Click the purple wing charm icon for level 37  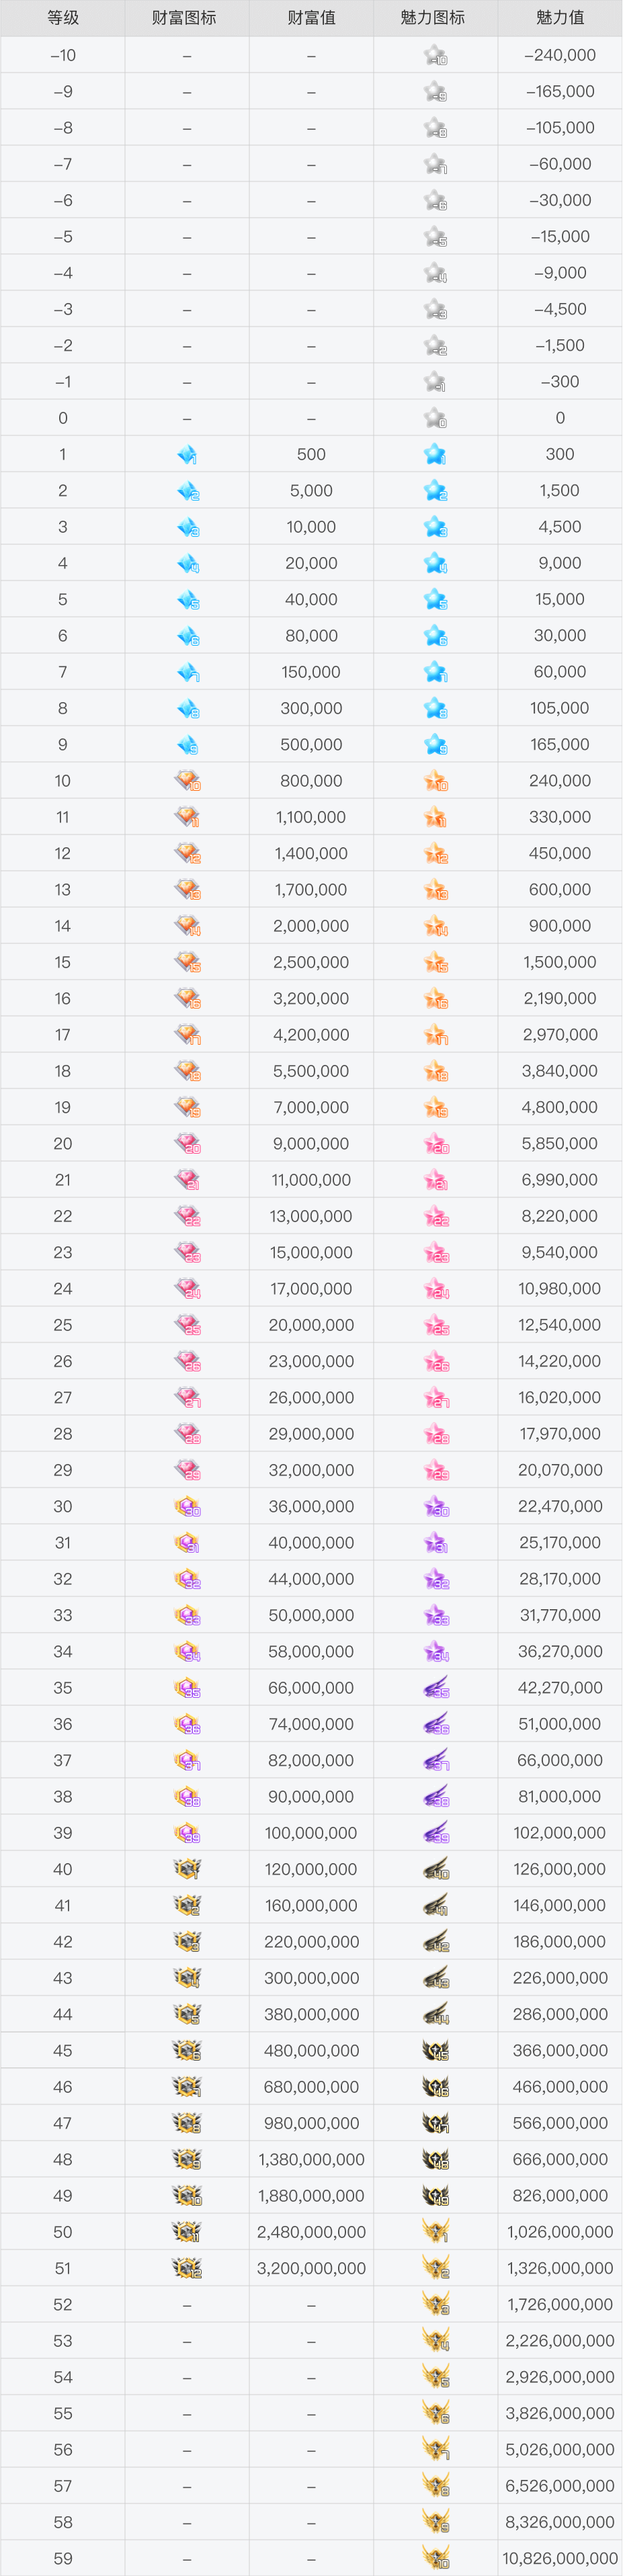click(435, 1760)
